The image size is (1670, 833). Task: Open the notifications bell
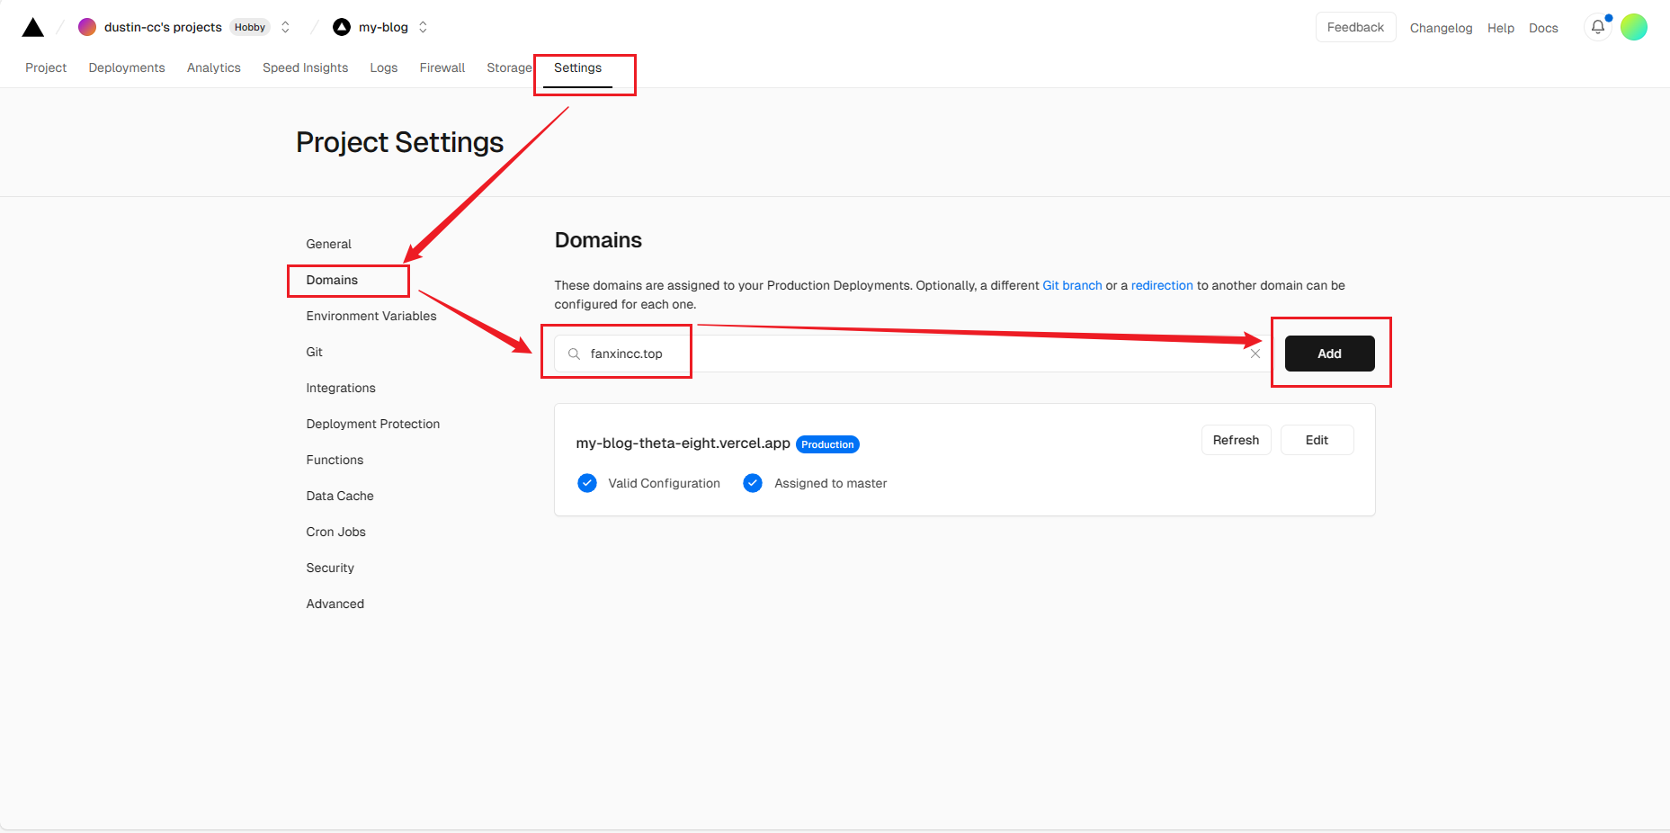(x=1597, y=27)
